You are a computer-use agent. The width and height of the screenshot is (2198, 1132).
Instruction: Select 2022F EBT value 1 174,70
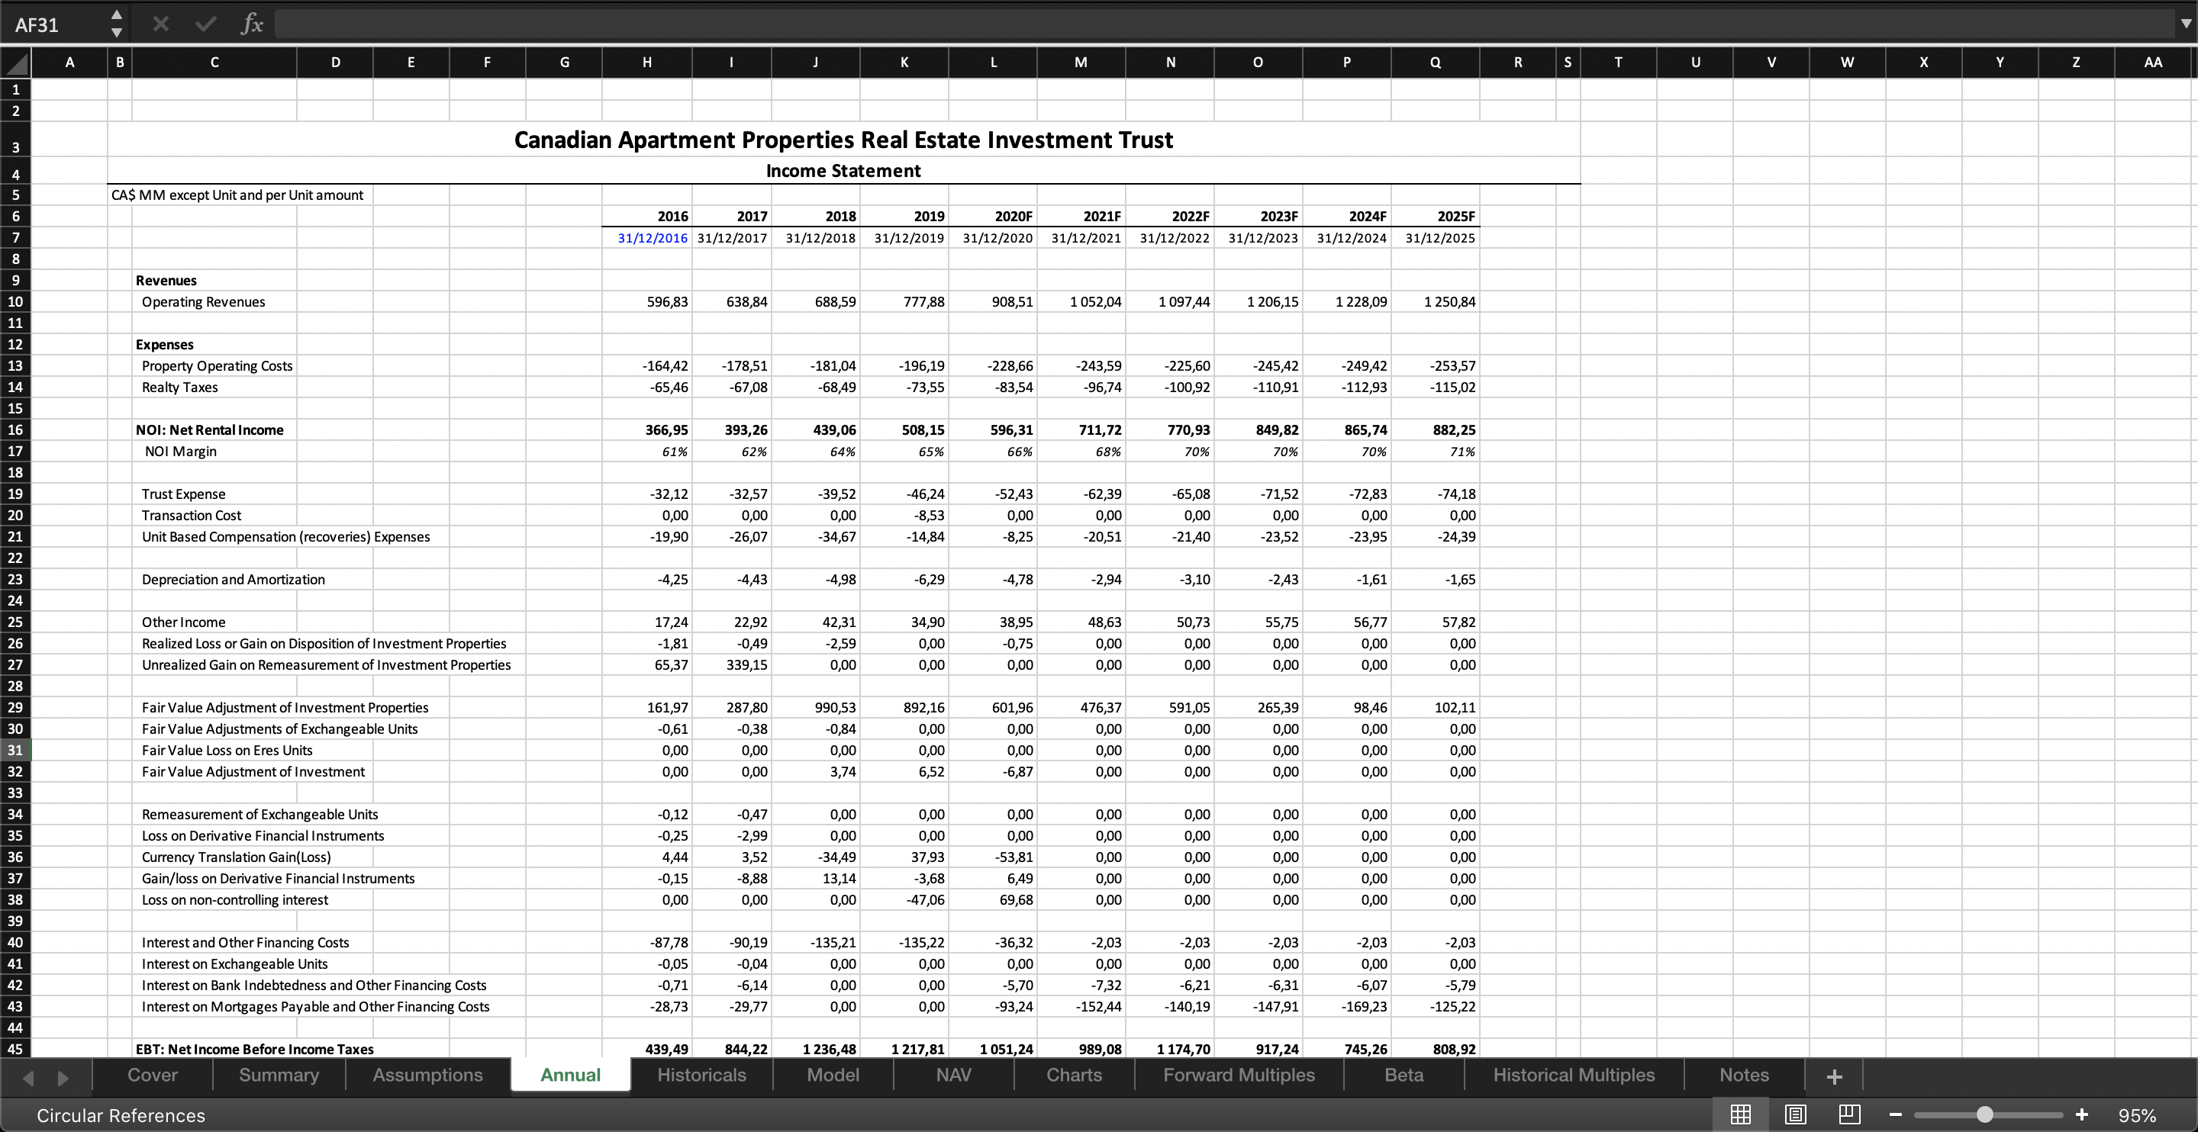tap(1170, 1050)
